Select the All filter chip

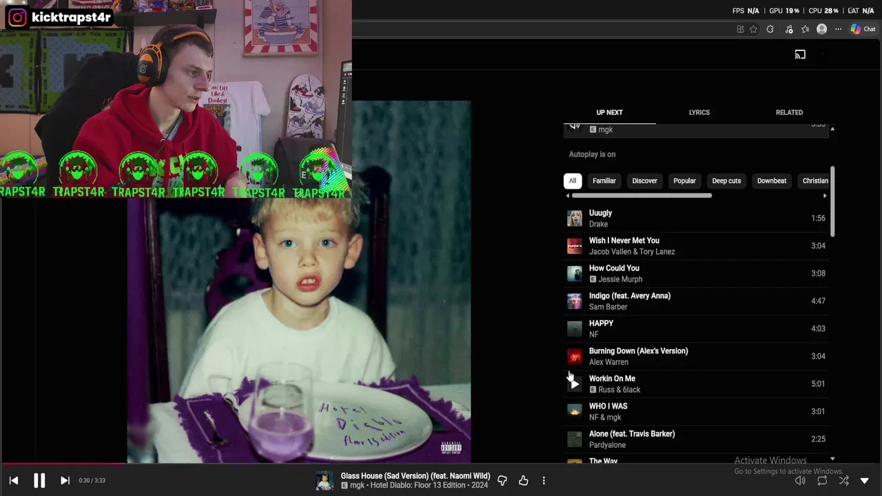point(572,180)
